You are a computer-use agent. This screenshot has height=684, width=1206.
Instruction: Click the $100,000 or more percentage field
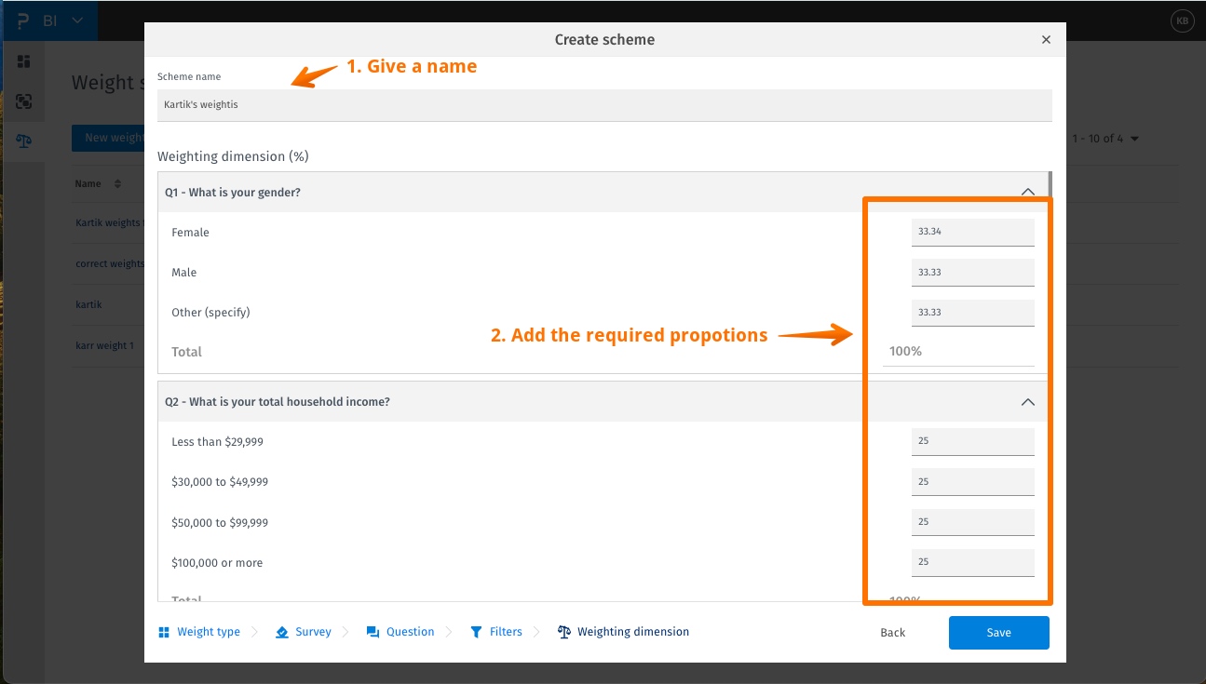click(x=971, y=562)
